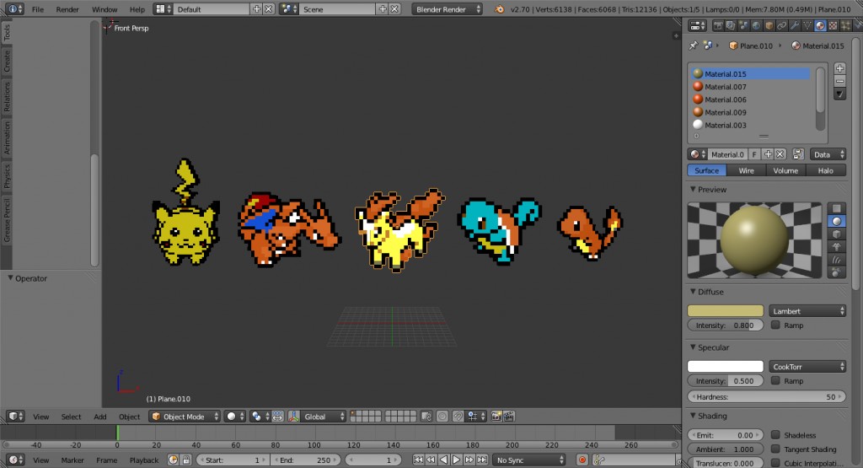Image resolution: width=863 pixels, height=468 pixels.
Task: Open the Render Layers properties icon
Action: [x=731, y=25]
